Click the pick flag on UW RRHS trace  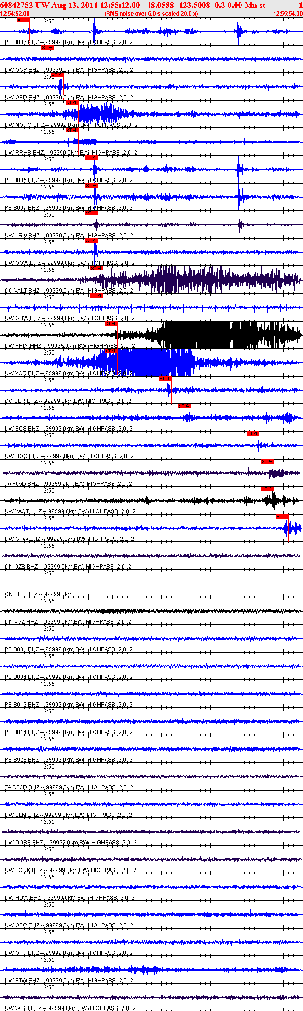(72, 130)
